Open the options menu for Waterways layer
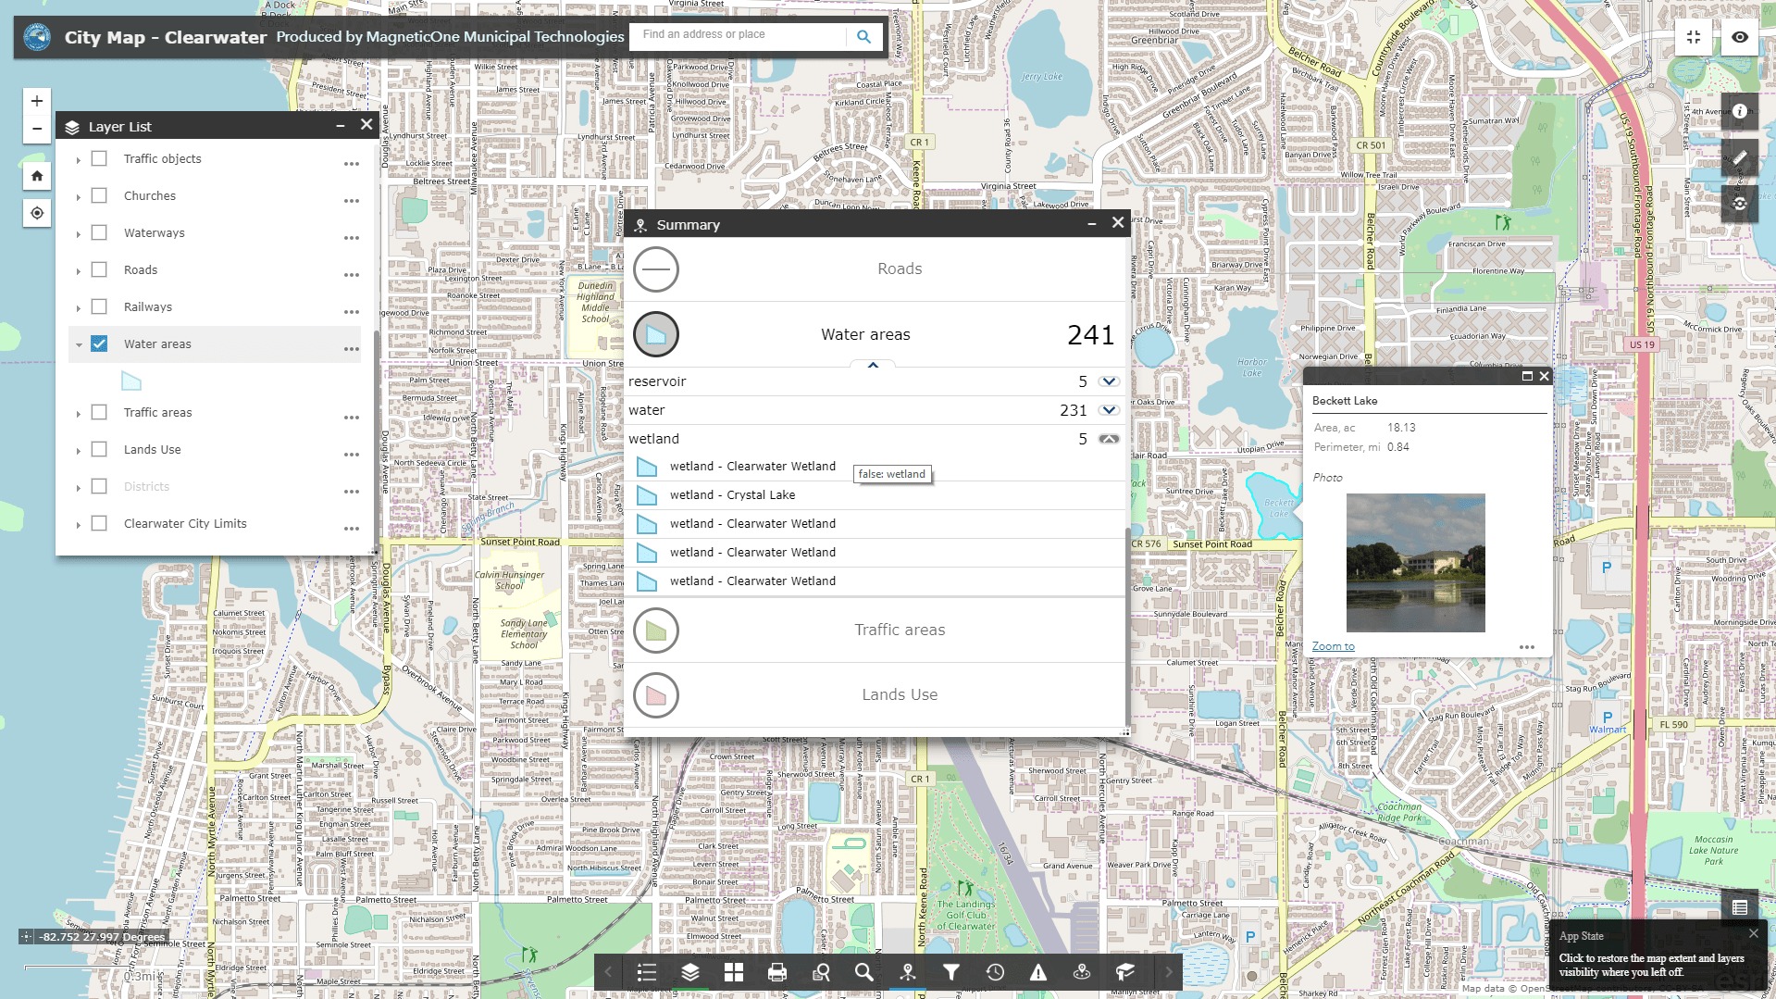Screen dimensions: 1776x999 (351, 237)
